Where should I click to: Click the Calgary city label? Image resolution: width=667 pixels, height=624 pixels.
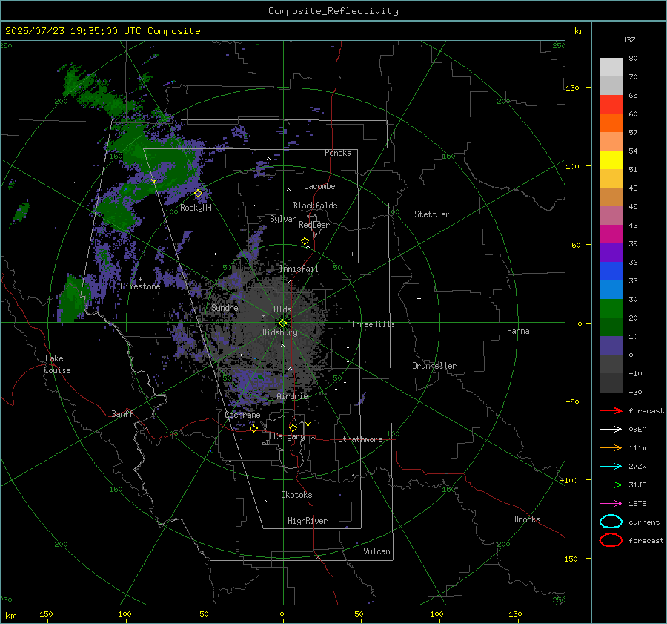[289, 436]
